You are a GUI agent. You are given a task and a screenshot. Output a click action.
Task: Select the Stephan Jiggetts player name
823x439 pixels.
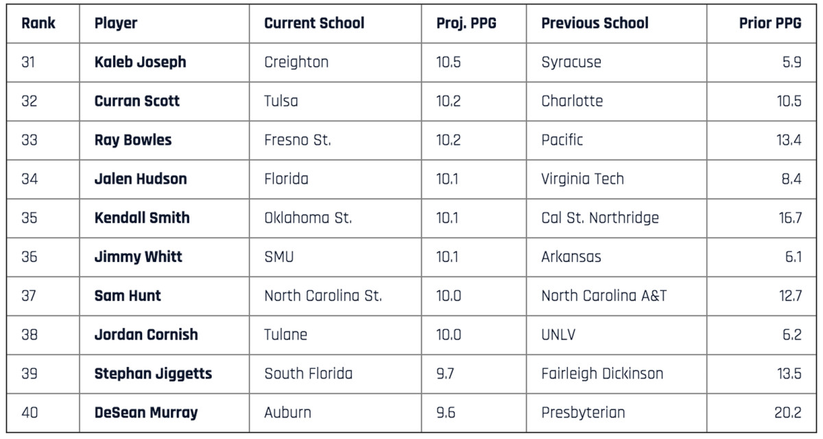coord(153,374)
